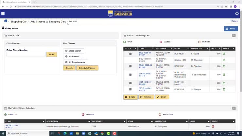Viewport: 242px width, 136px height.
Task: Click the dropped status icon for ANTH 1118-60
Action: 213,127
